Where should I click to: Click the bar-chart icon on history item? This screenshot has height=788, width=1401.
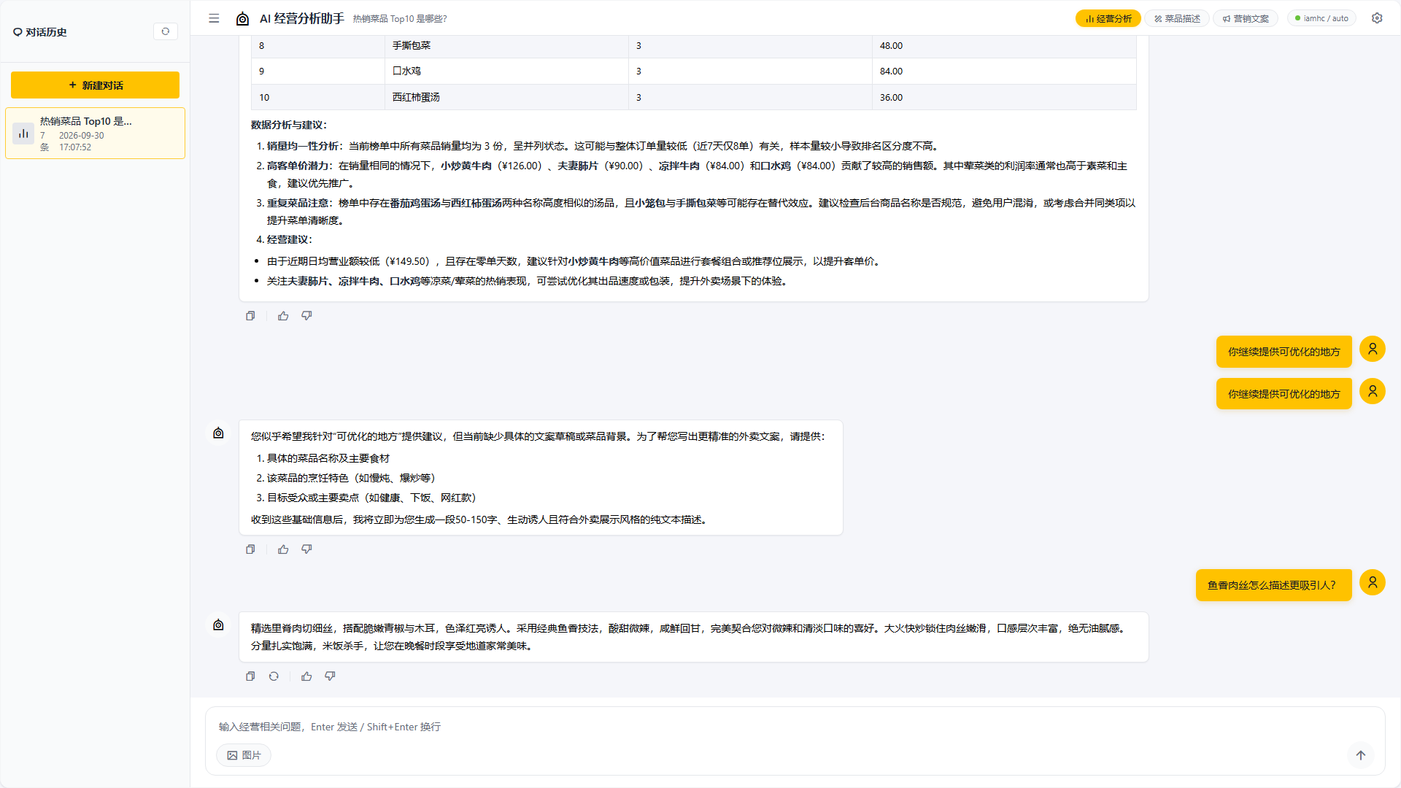[23, 134]
